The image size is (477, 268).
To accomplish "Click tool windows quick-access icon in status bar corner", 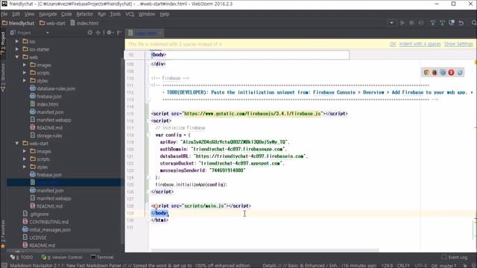I will point(4,265).
